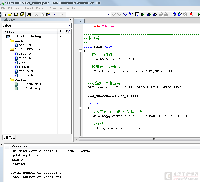Collapse the while loop fold marker
Screen dimensions: 200x182
point(81,108)
